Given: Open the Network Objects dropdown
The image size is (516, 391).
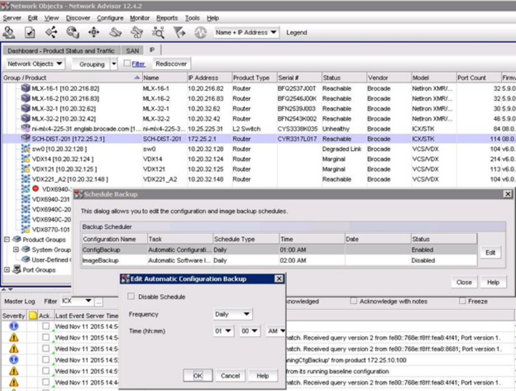Looking at the screenshot, I should (x=35, y=64).
